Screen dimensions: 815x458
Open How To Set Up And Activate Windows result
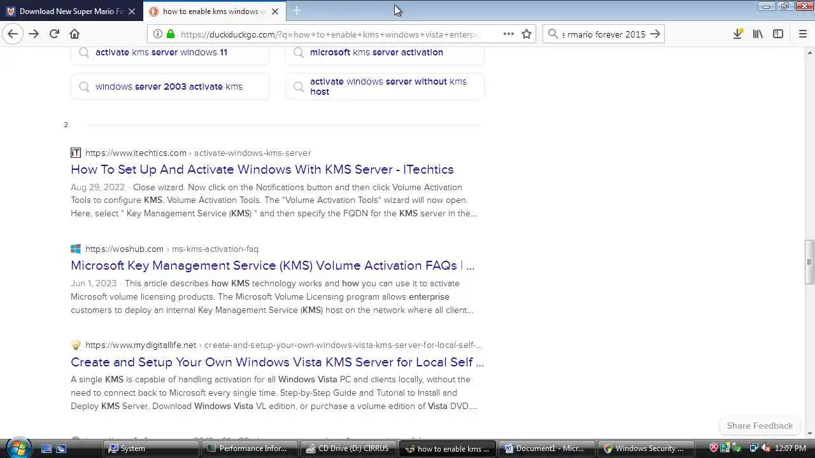pos(262,169)
